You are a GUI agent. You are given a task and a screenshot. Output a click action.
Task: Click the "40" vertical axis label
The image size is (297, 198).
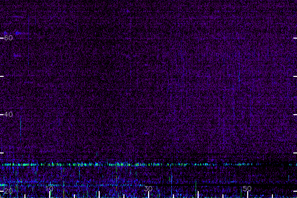tap(8, 115)
